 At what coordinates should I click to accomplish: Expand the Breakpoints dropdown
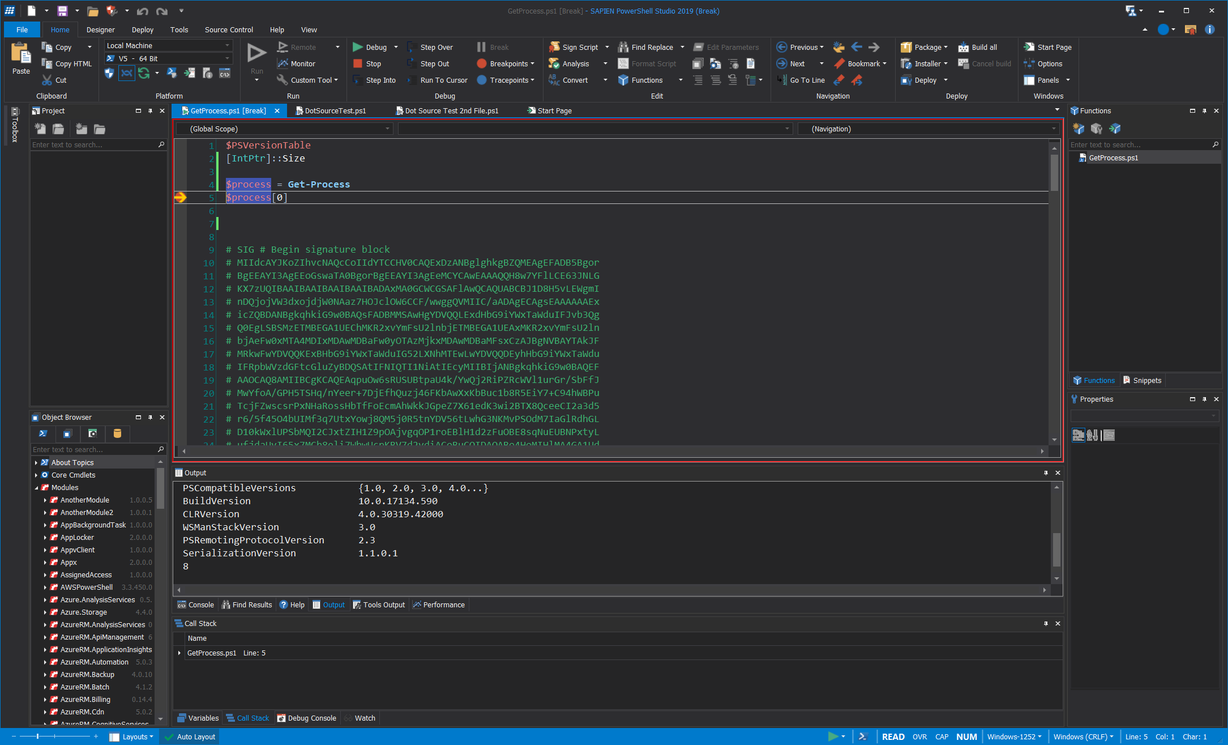(533, 63)
